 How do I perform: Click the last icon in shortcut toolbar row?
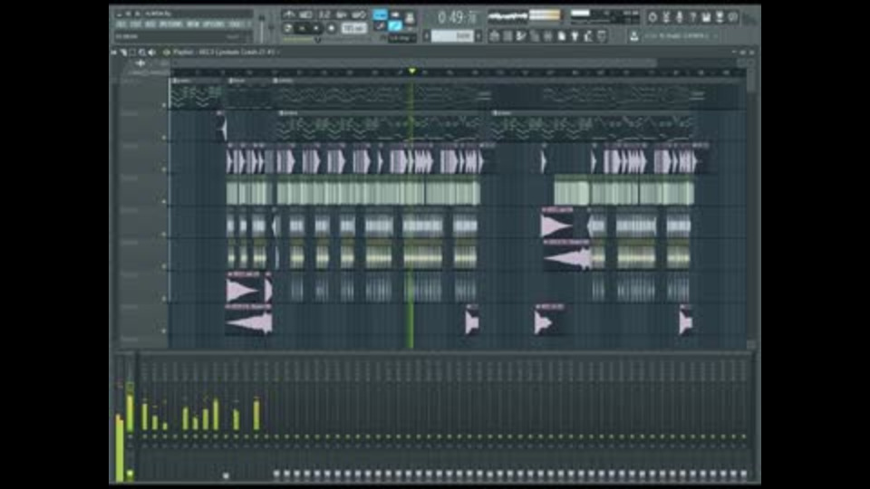602,36
